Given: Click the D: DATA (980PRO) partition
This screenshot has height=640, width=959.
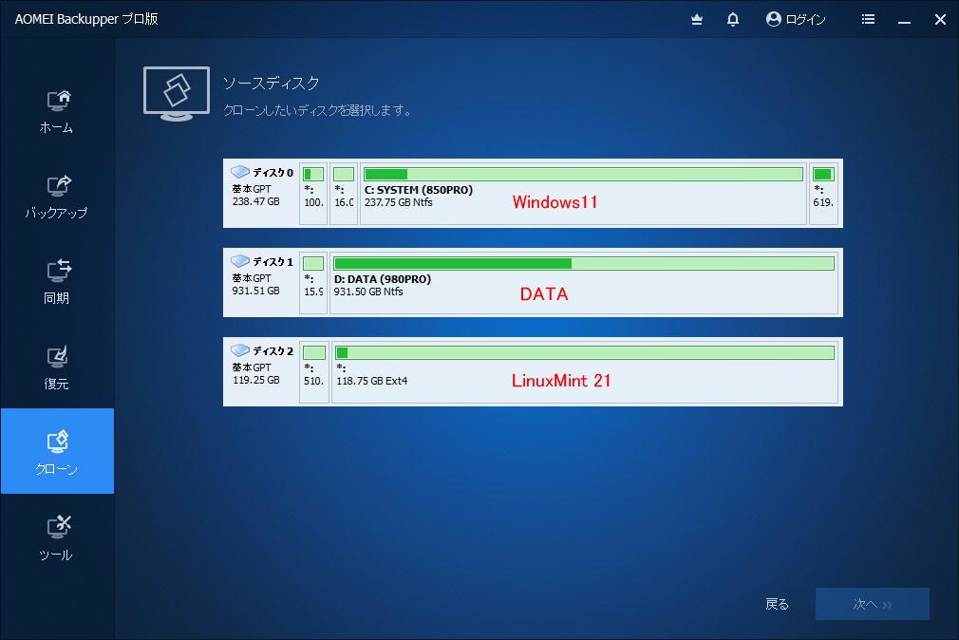Looking at the screenshot, I should [x=584, y=283].
